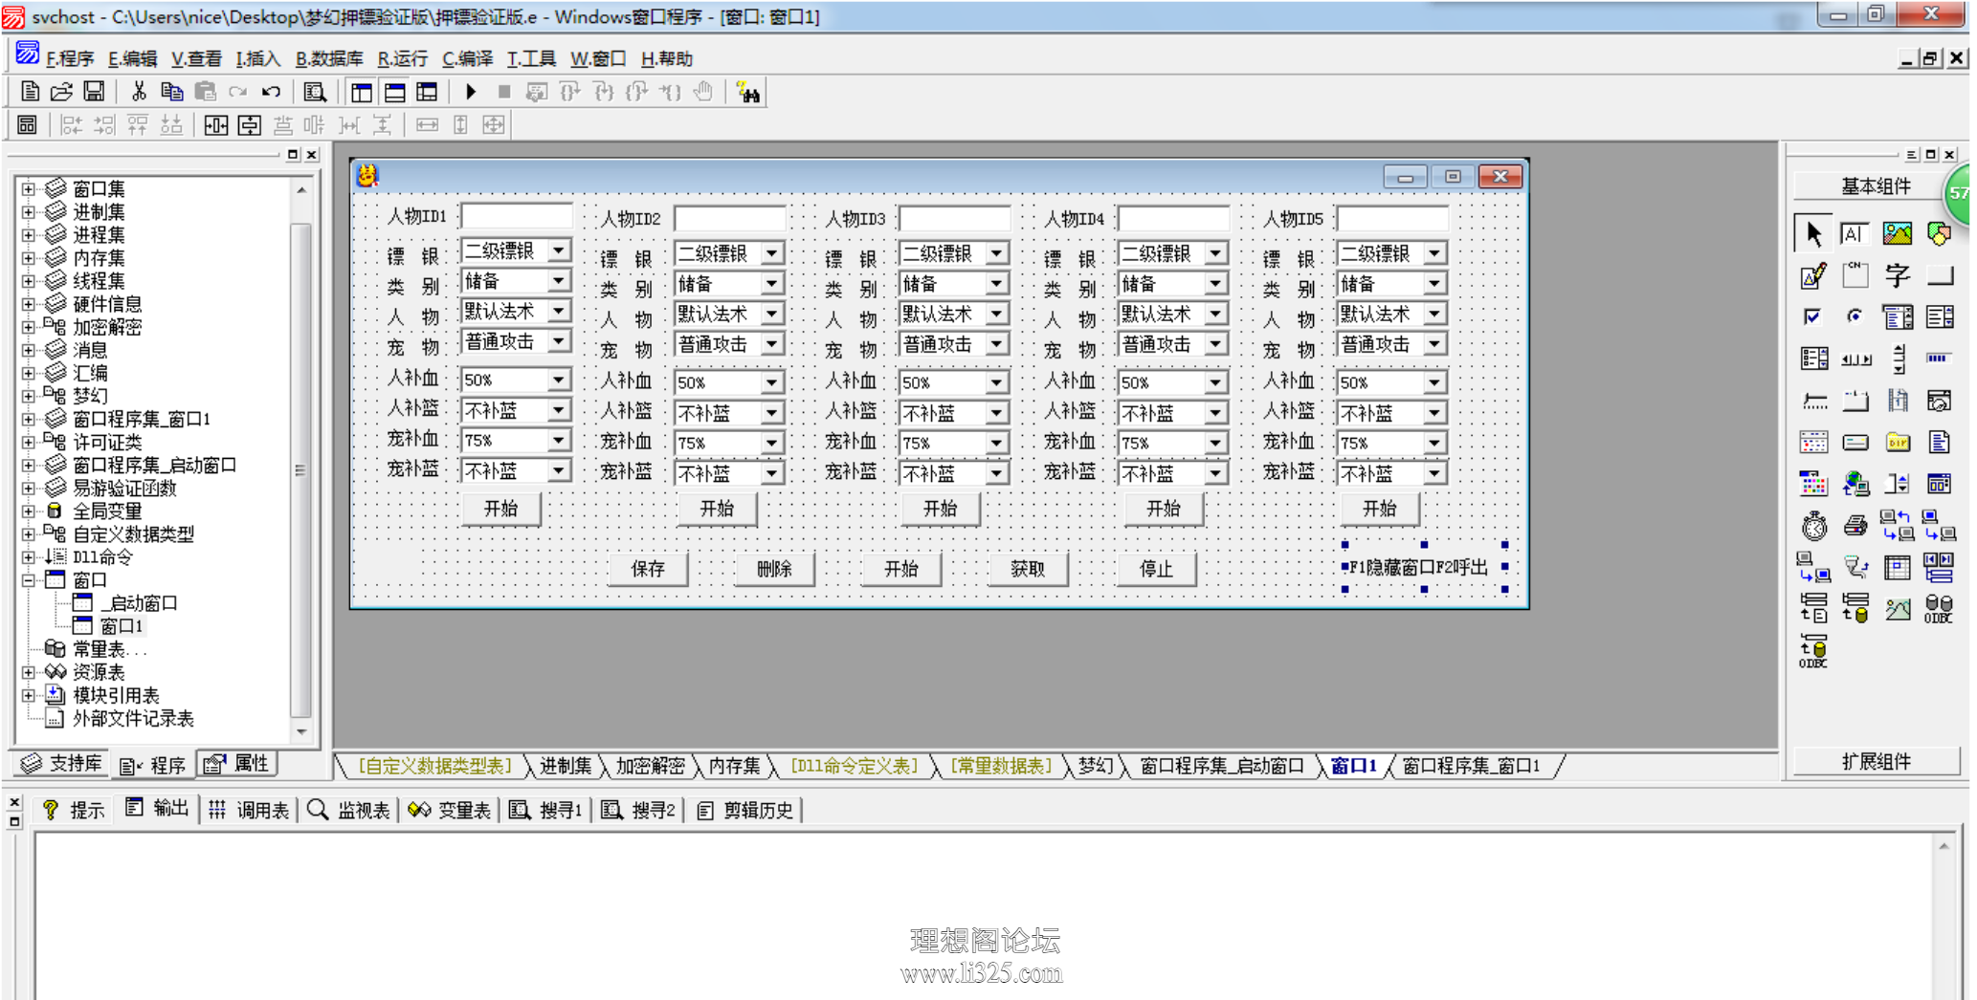Select the edit box component icon
Viewport: 1977px width, 1000px height.
1855,233
